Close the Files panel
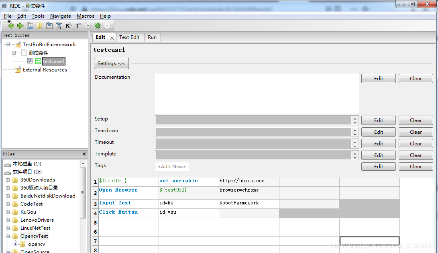Image resolution: width=438 pixels, height=253 pixels. (x=84, y=154)
